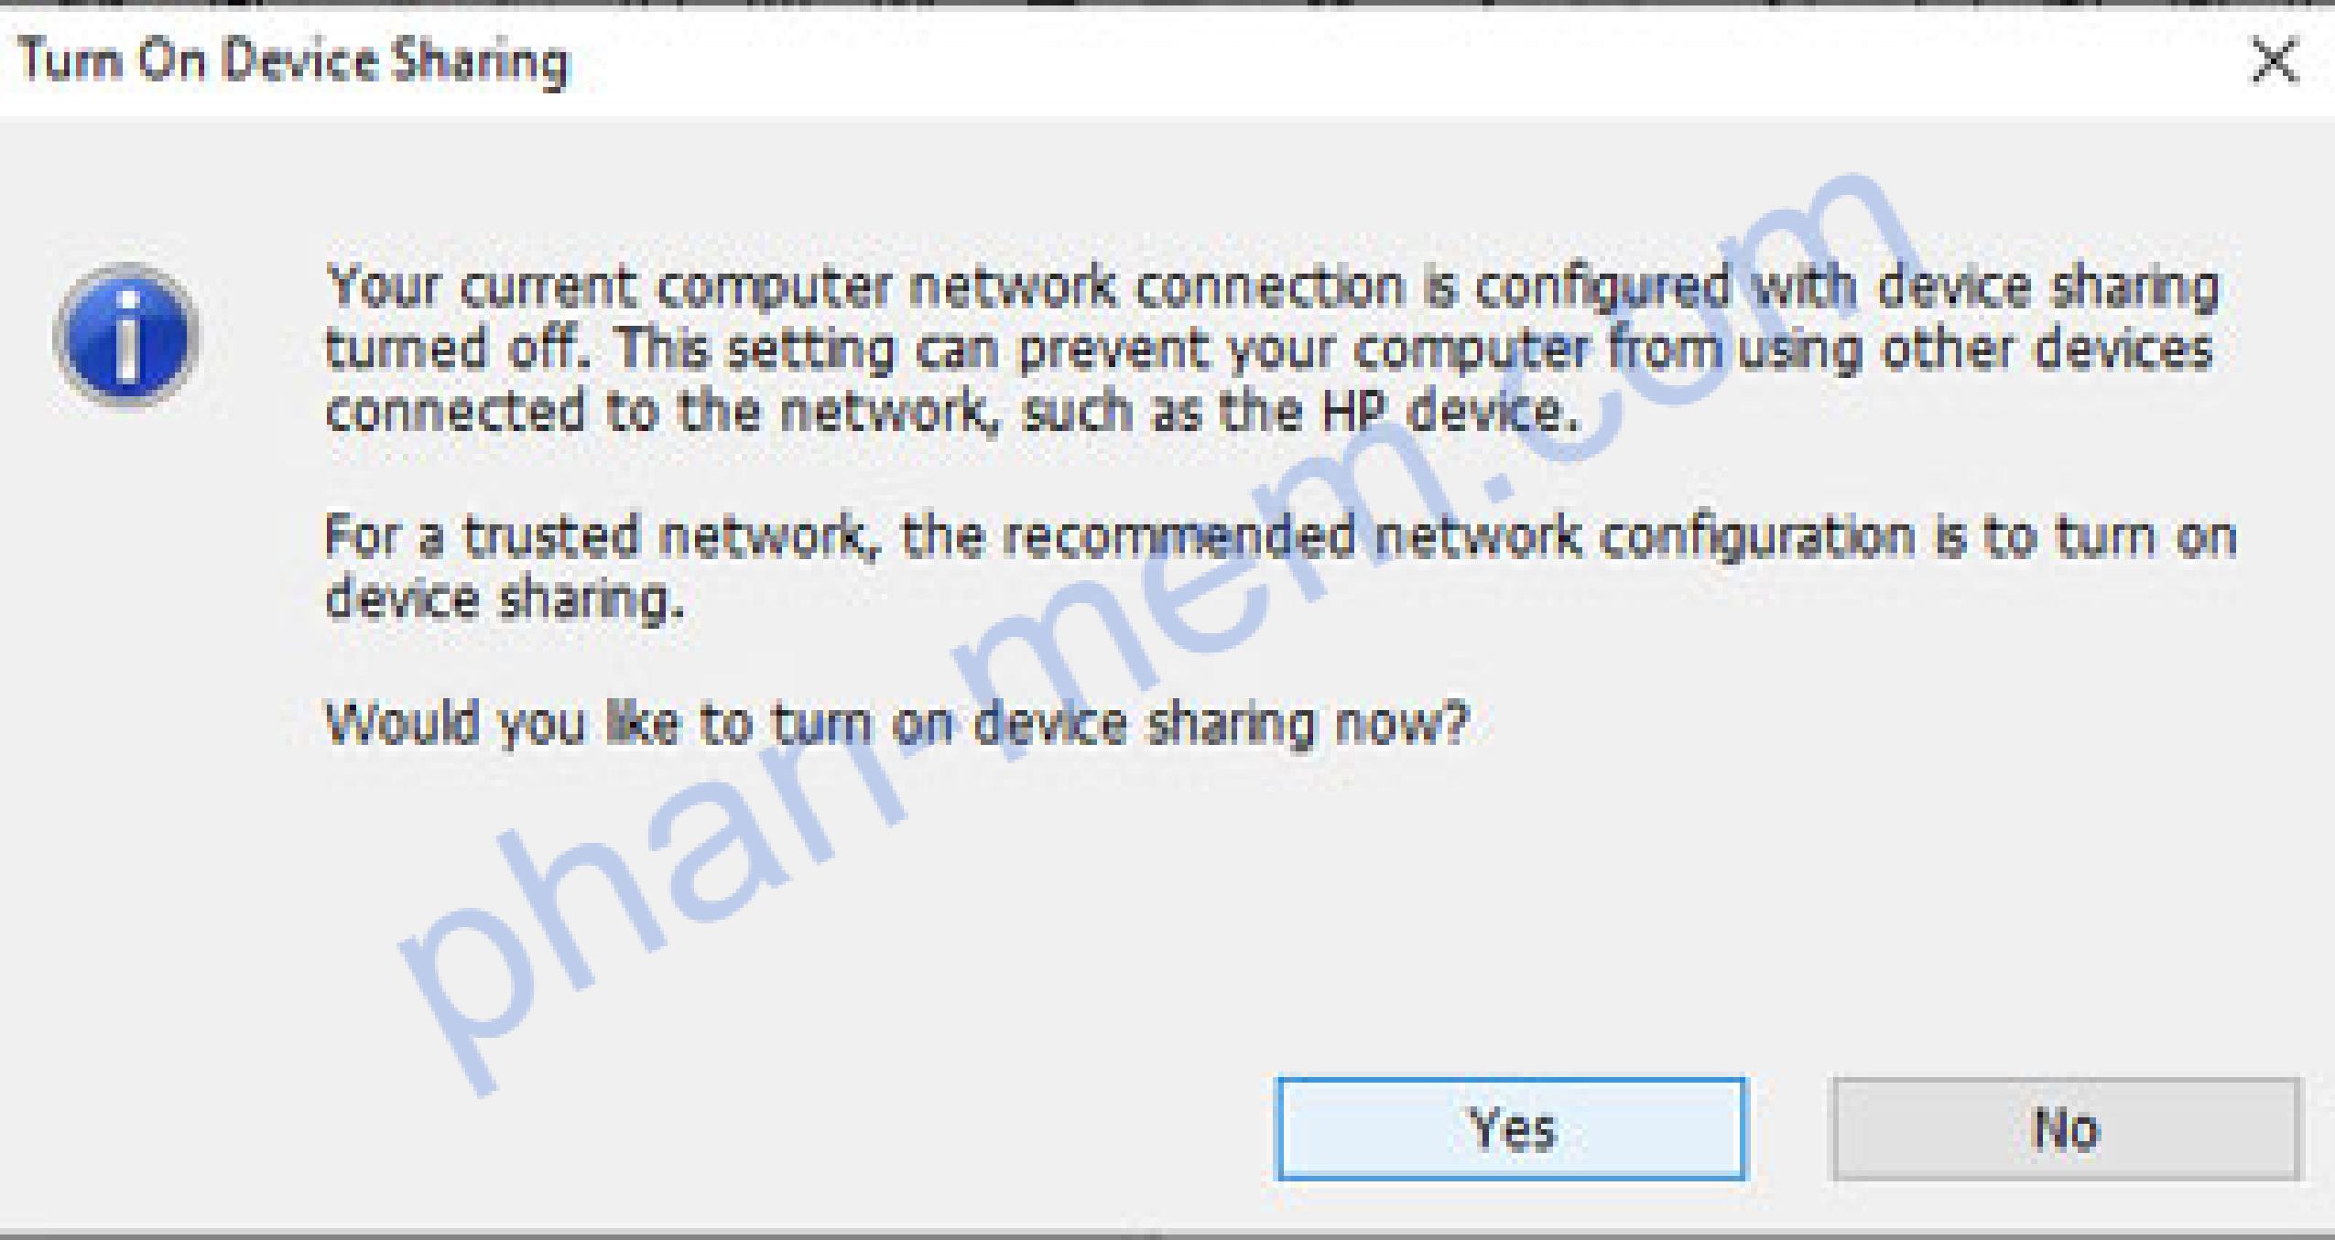Click the question "Would you like to turn on device sharing now?"
Image resolution: width=2335 pixels, height=1240 pixels.
click(x=897, y=723)
